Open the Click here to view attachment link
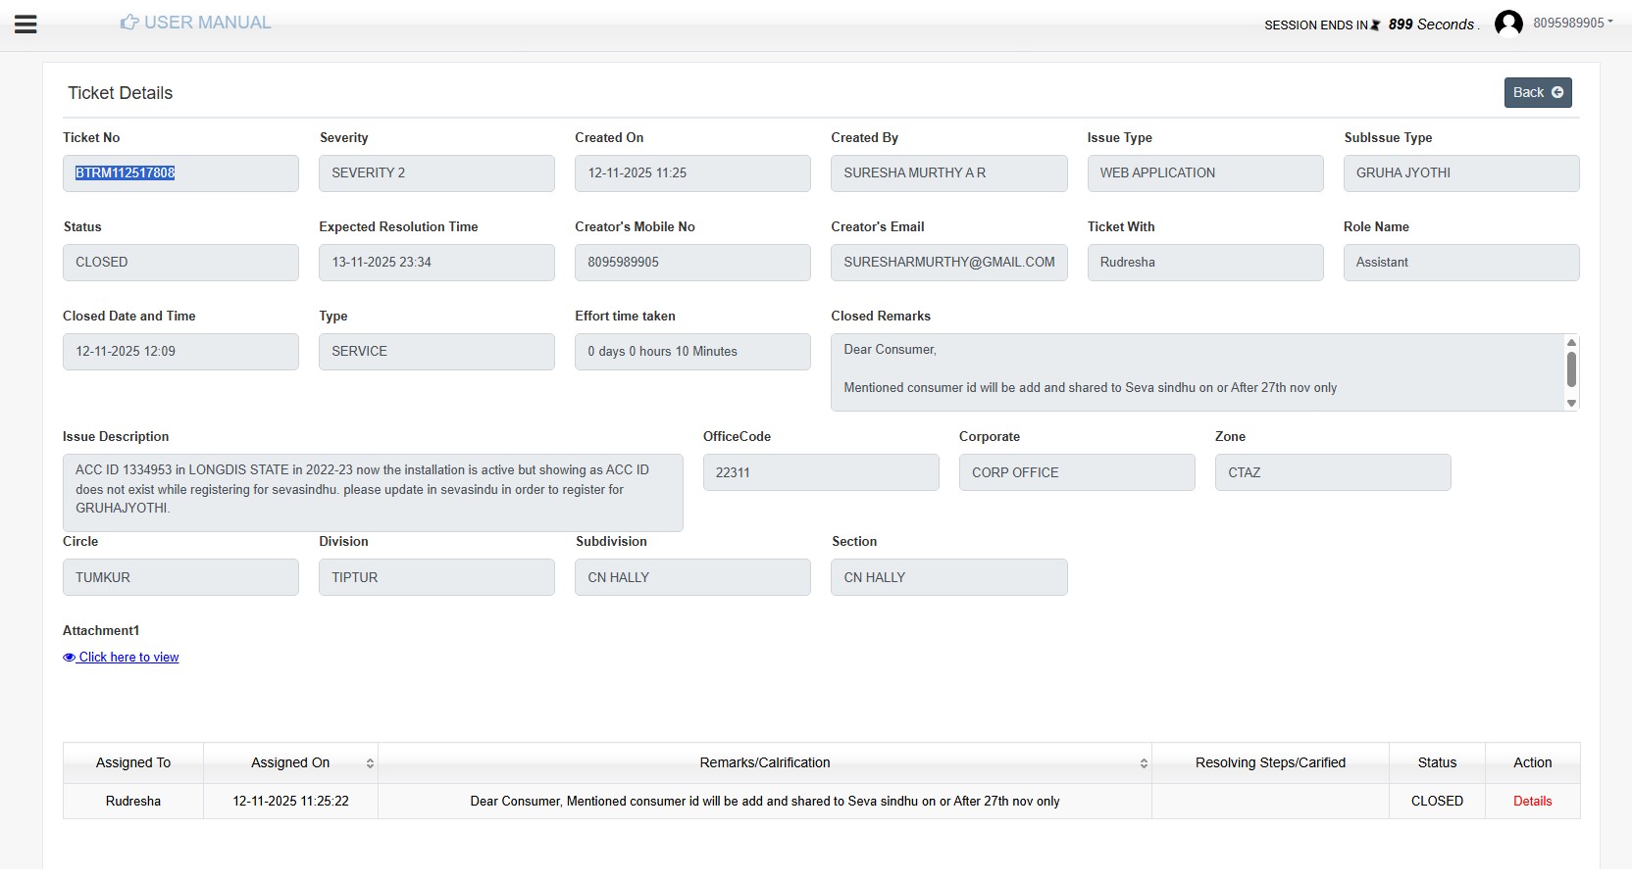Screen dimensions: 1632x881 [x=128, y=658]
